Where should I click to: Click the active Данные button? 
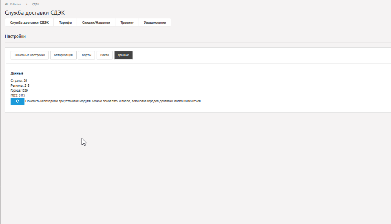(x=123, y=55)
